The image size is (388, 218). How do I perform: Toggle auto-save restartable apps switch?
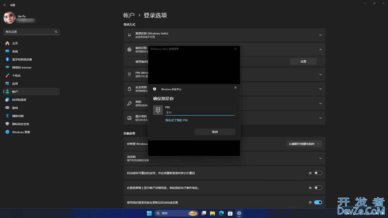coord(318,173)
